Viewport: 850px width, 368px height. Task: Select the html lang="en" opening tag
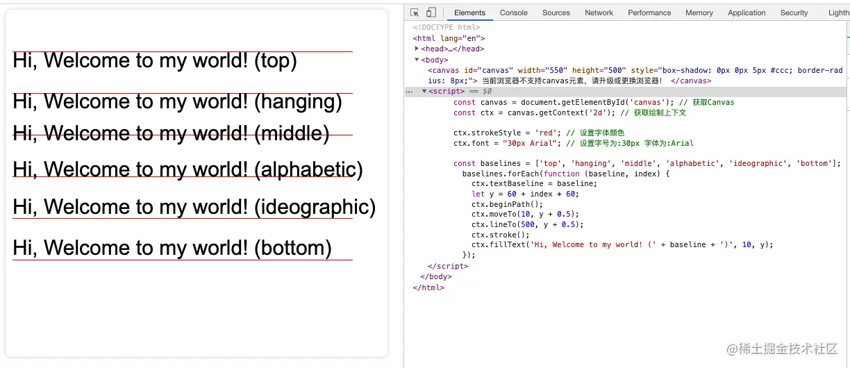click(449, 39)
